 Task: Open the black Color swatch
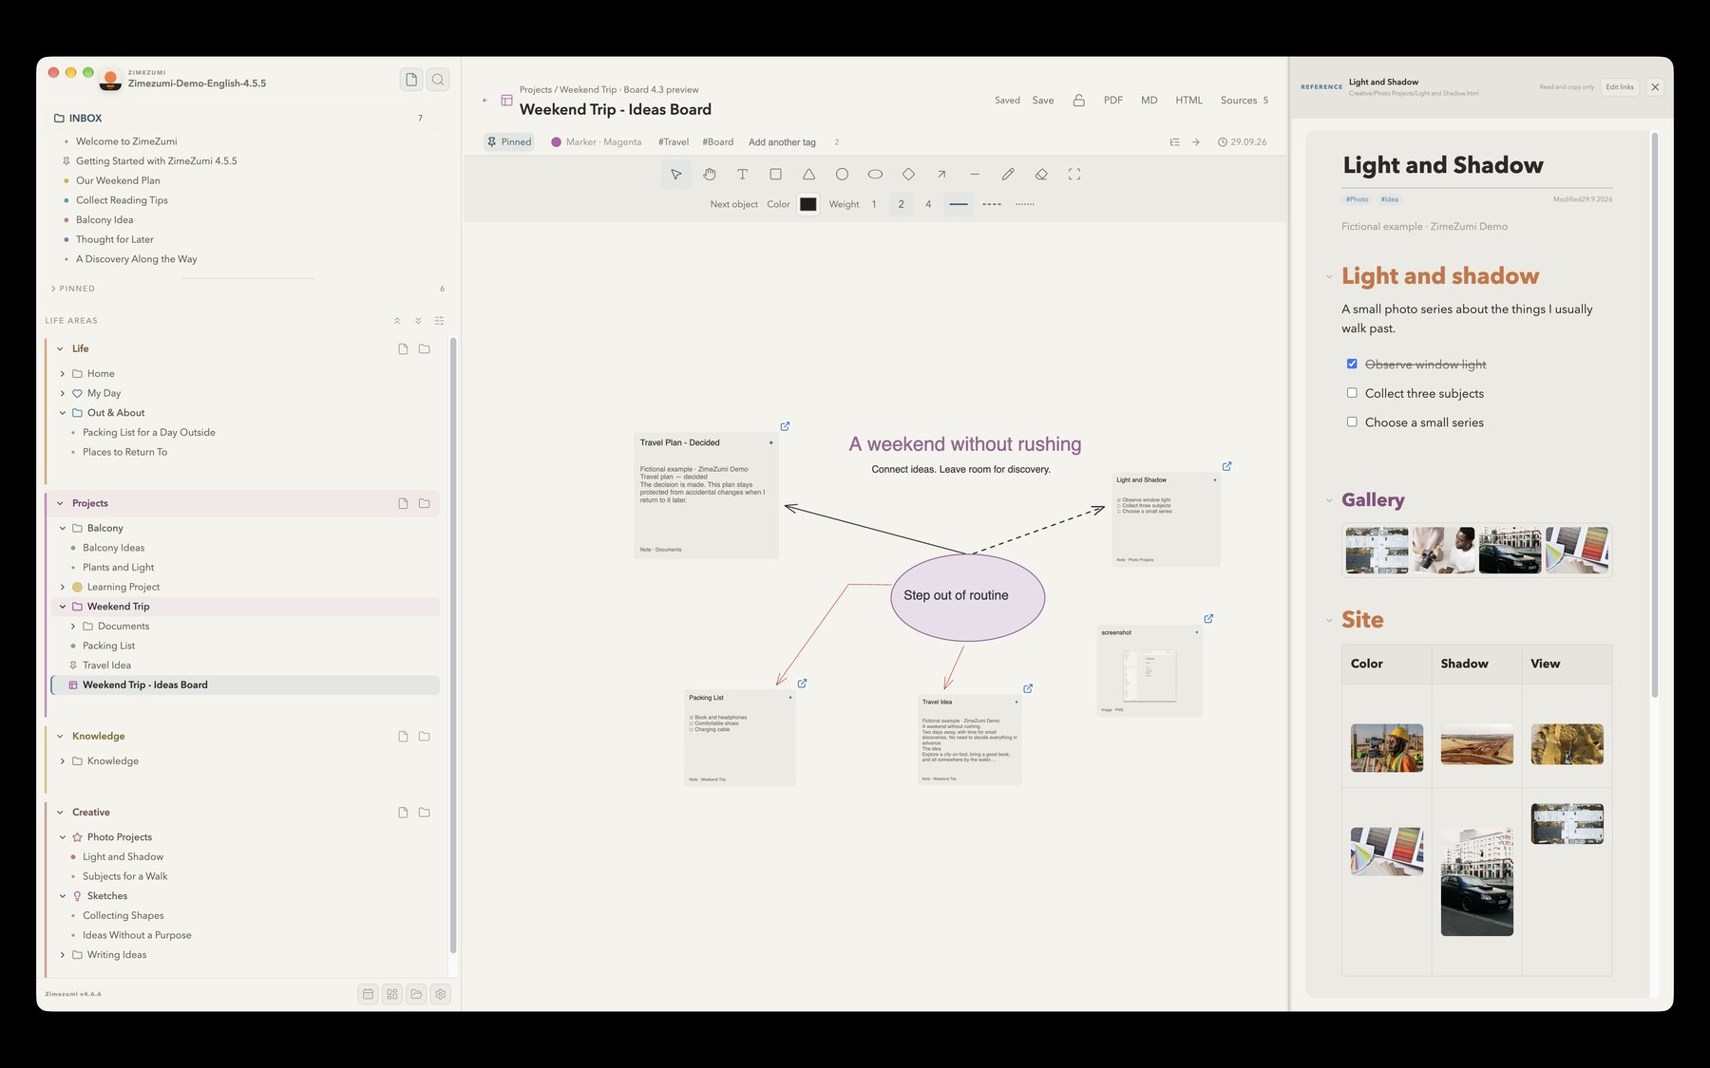(807, 204)
